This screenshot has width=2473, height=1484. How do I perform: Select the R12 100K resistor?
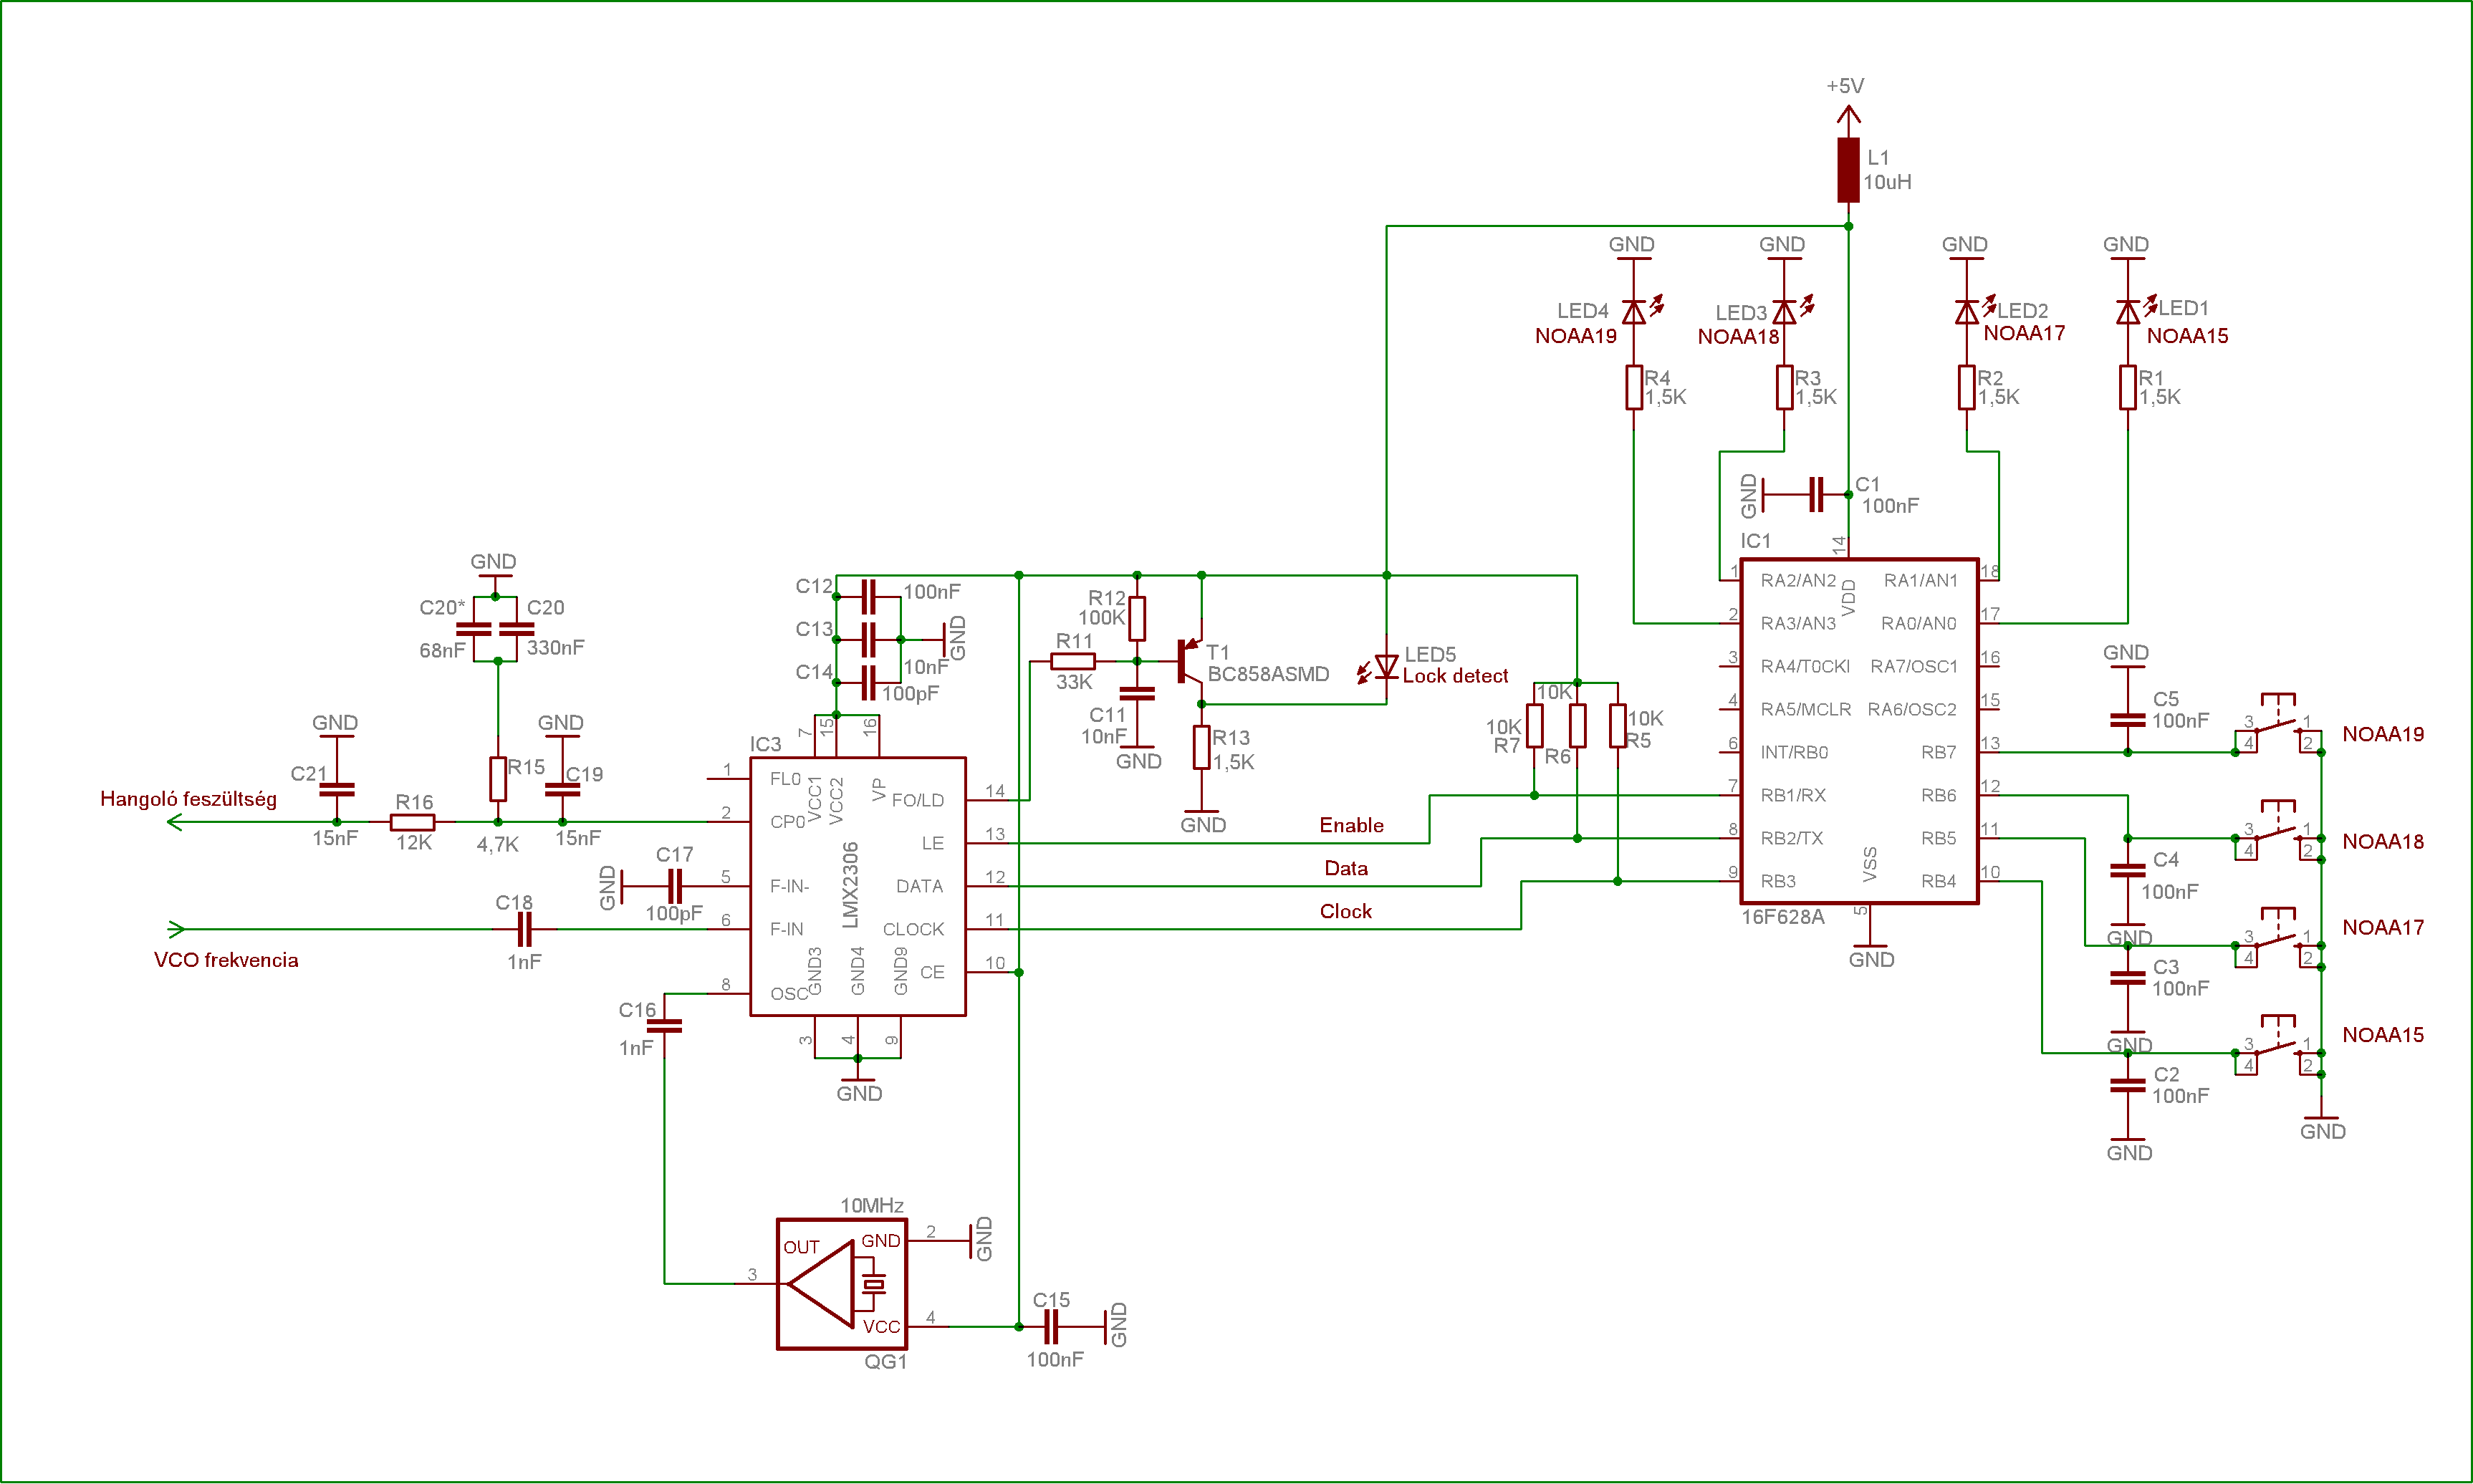pyautogui.click(x=1137, y=619)
